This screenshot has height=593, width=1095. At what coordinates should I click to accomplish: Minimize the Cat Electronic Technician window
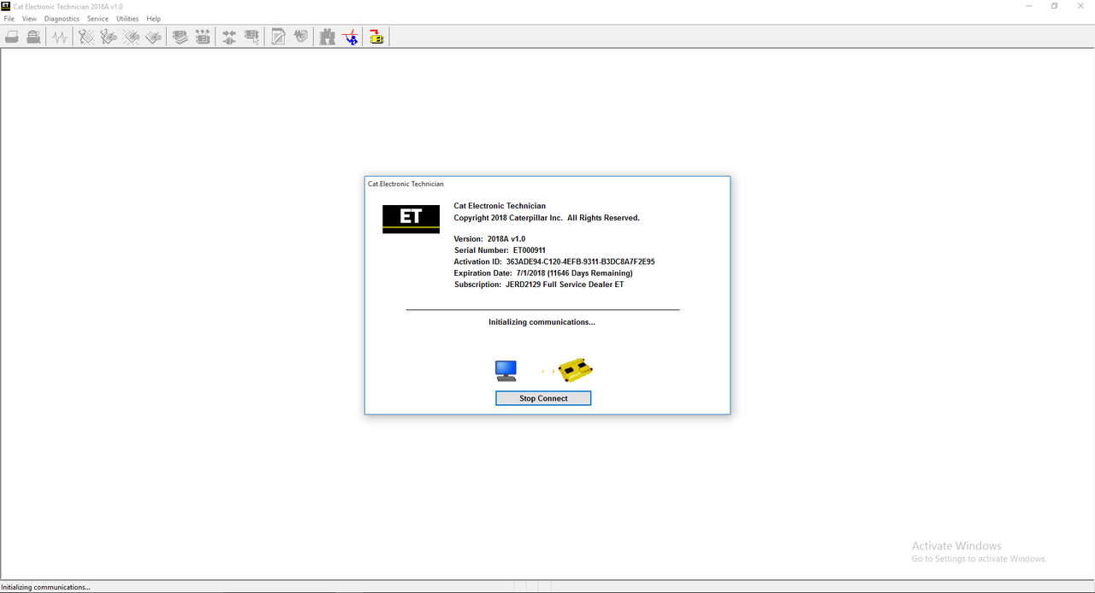(1027, 6)
